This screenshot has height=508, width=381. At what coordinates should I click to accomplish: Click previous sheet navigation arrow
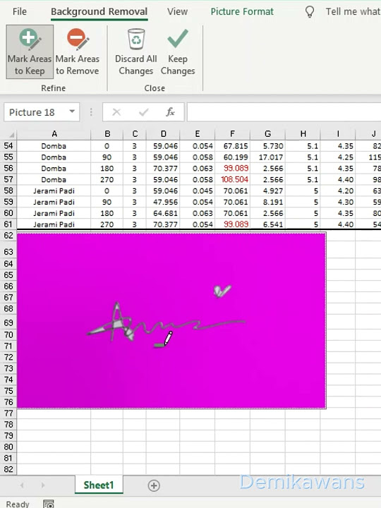(x=22, y=485)
